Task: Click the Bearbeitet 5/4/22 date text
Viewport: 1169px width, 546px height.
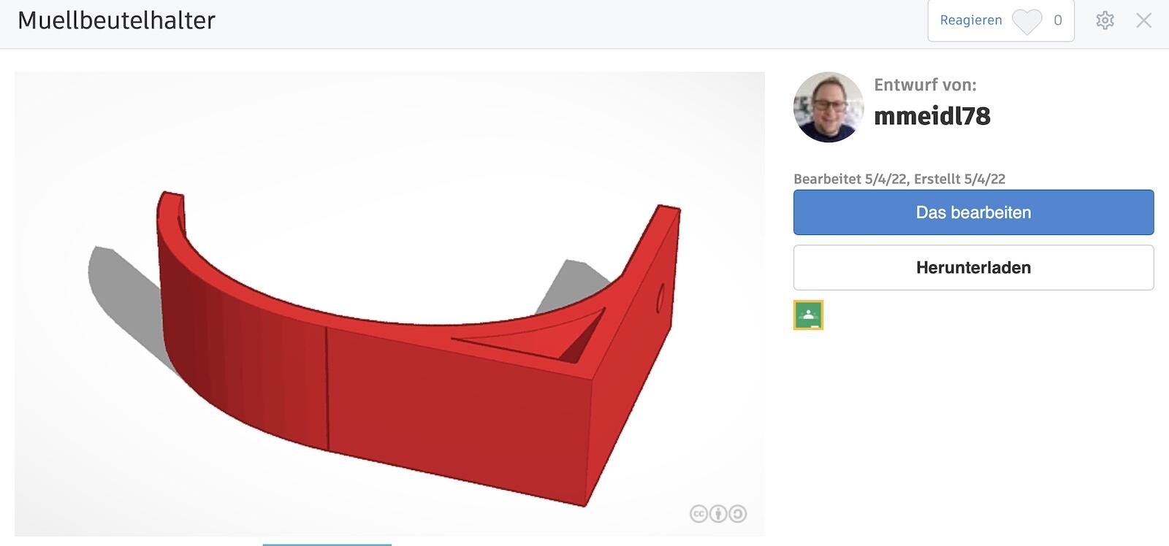Action: coord(850,179)
